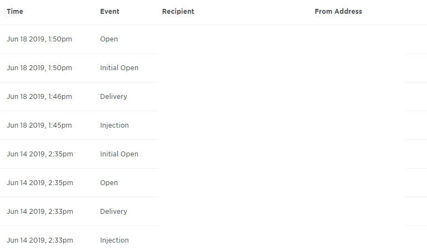Viewport: 427px width, 252px height.
Task: Click the timestamp beside Jun 14 Delivery
Action: 40,212
